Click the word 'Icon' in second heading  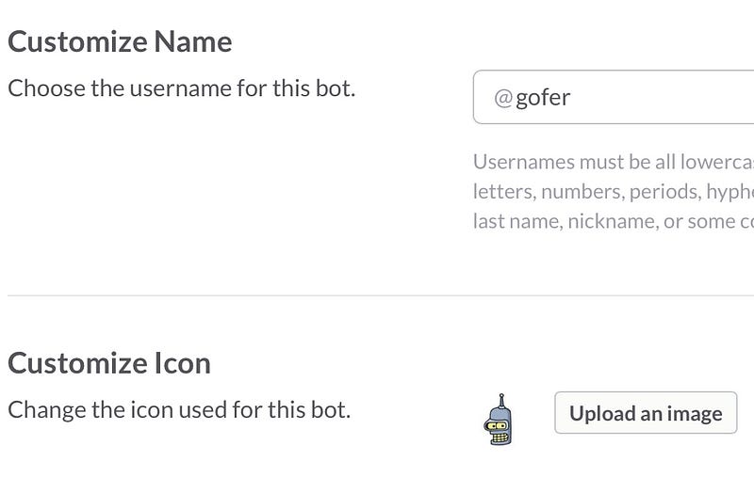coord(183,363)
